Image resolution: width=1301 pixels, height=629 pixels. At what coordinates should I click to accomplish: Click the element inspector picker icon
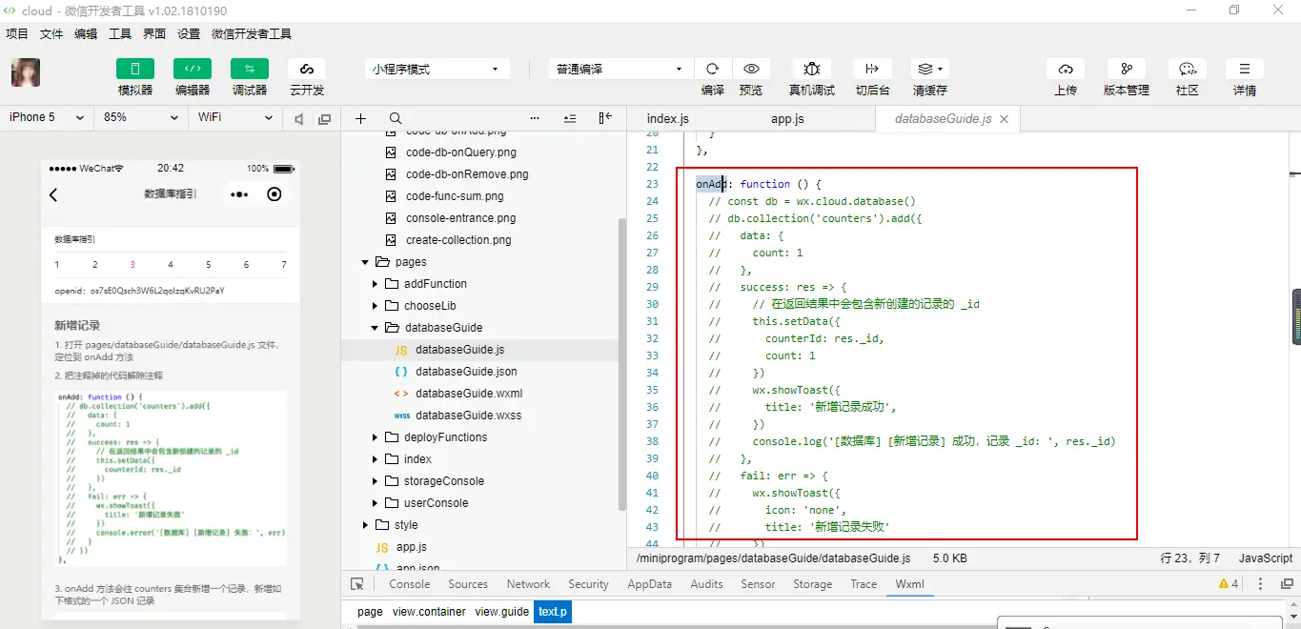point(357,584)
